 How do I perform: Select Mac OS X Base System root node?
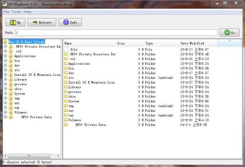coord(27,42)
